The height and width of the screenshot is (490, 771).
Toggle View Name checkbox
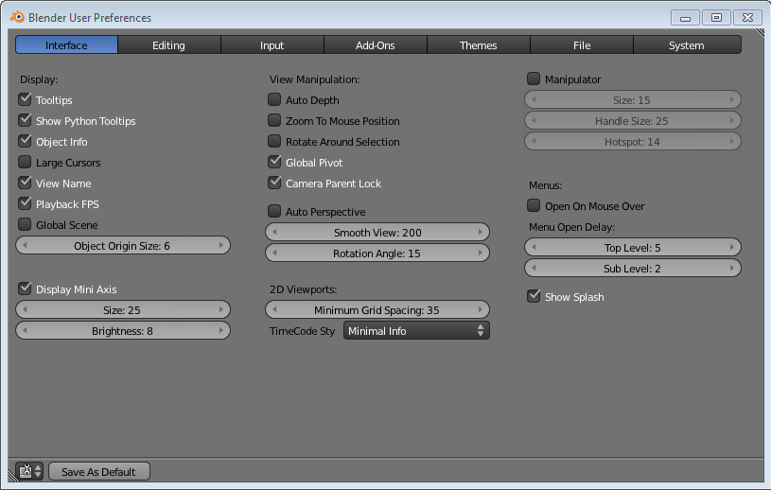click(25, 183)
